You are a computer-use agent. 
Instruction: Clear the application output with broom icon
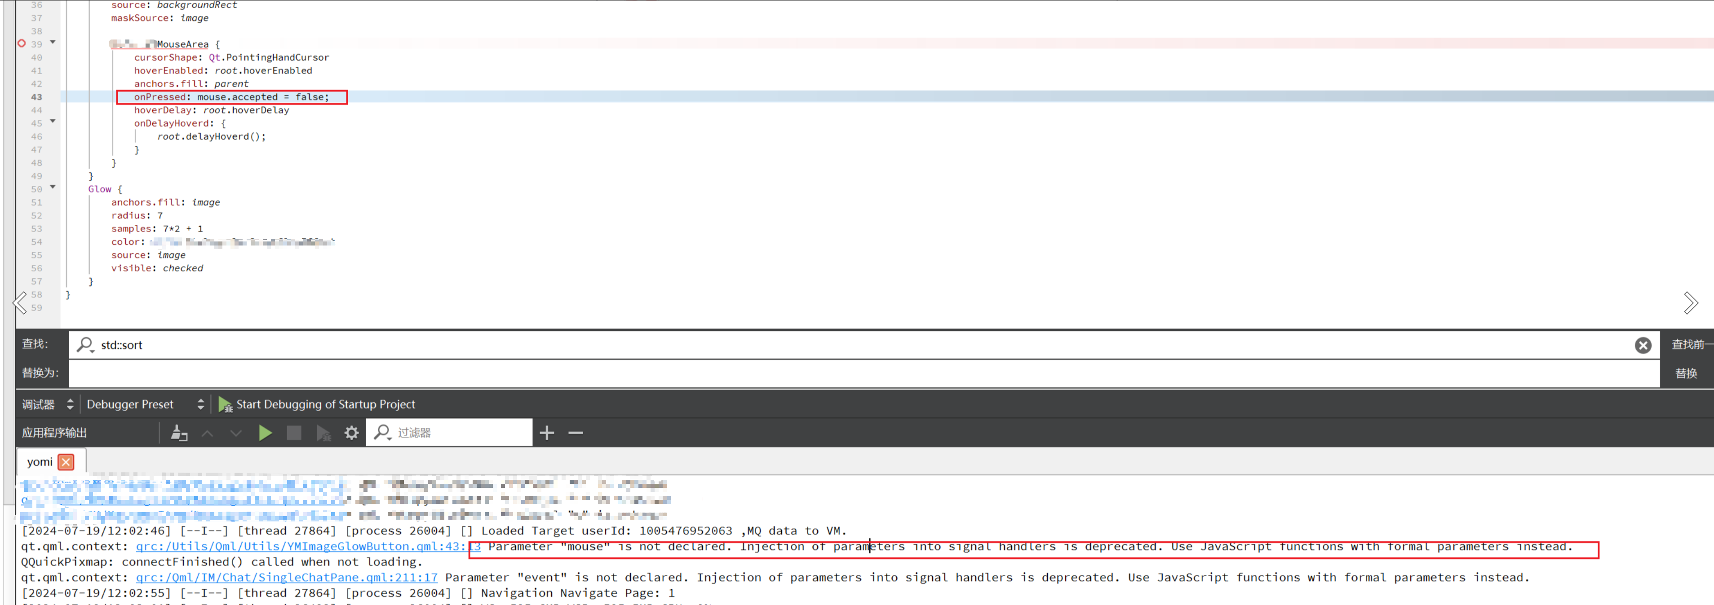click(178, 433)
